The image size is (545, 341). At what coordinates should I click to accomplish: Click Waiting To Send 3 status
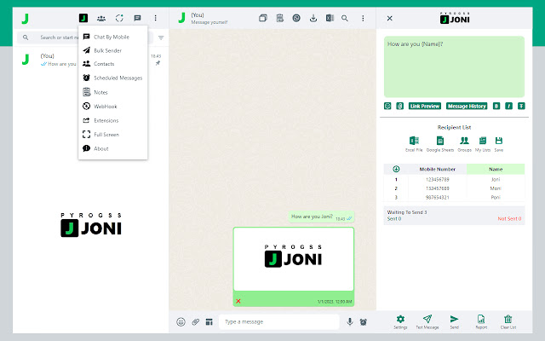click(x=407, y=212)
